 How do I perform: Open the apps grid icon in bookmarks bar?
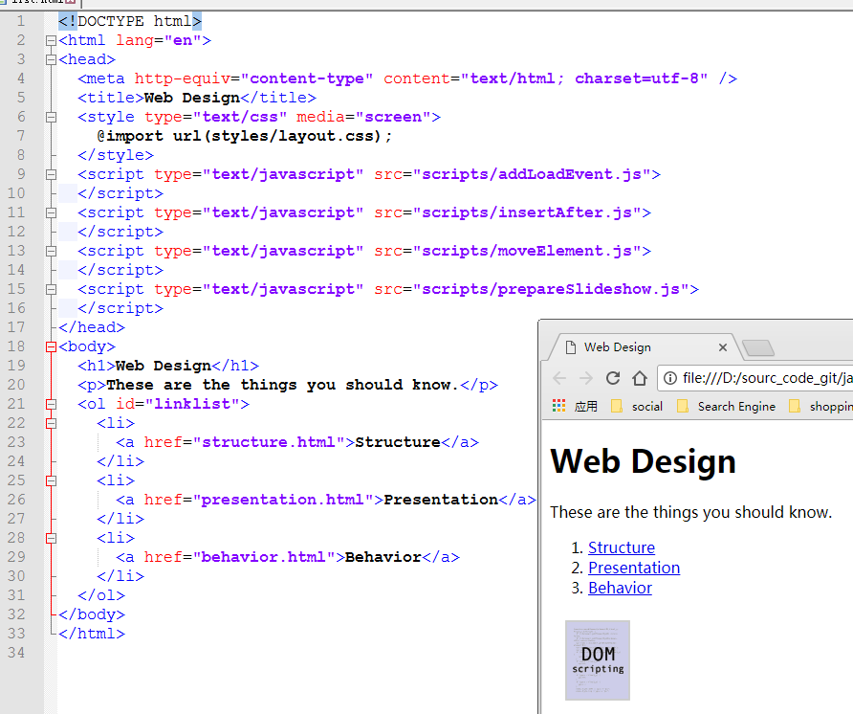tap(558, 406)
